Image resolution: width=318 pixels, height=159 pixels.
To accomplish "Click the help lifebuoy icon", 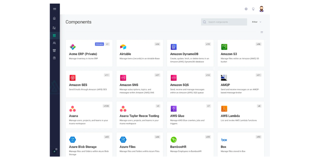I will click(246, 9).
